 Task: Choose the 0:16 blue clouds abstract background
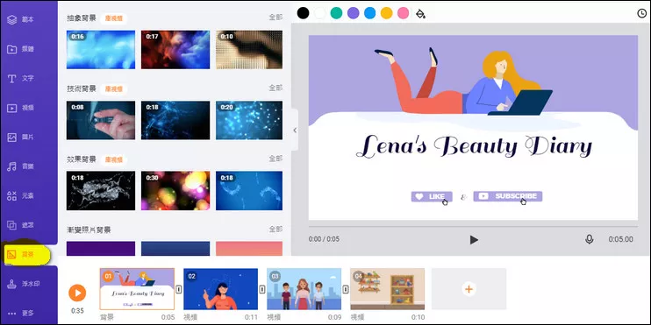(101, 49)
